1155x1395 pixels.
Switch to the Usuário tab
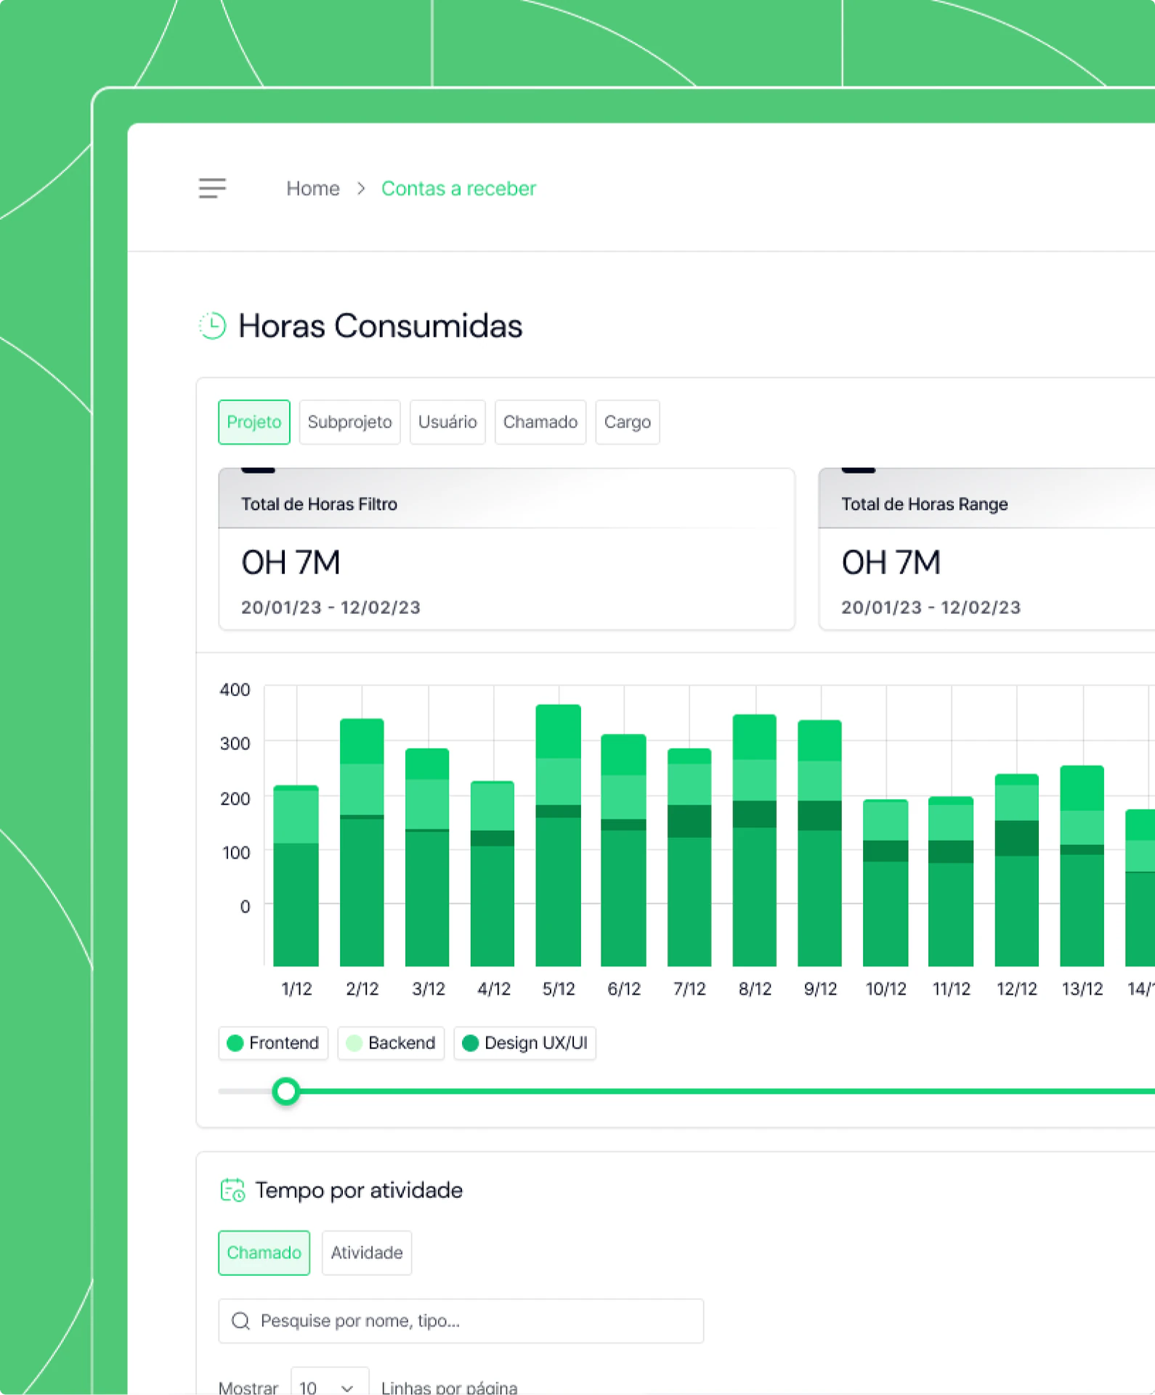click(447, 422)
